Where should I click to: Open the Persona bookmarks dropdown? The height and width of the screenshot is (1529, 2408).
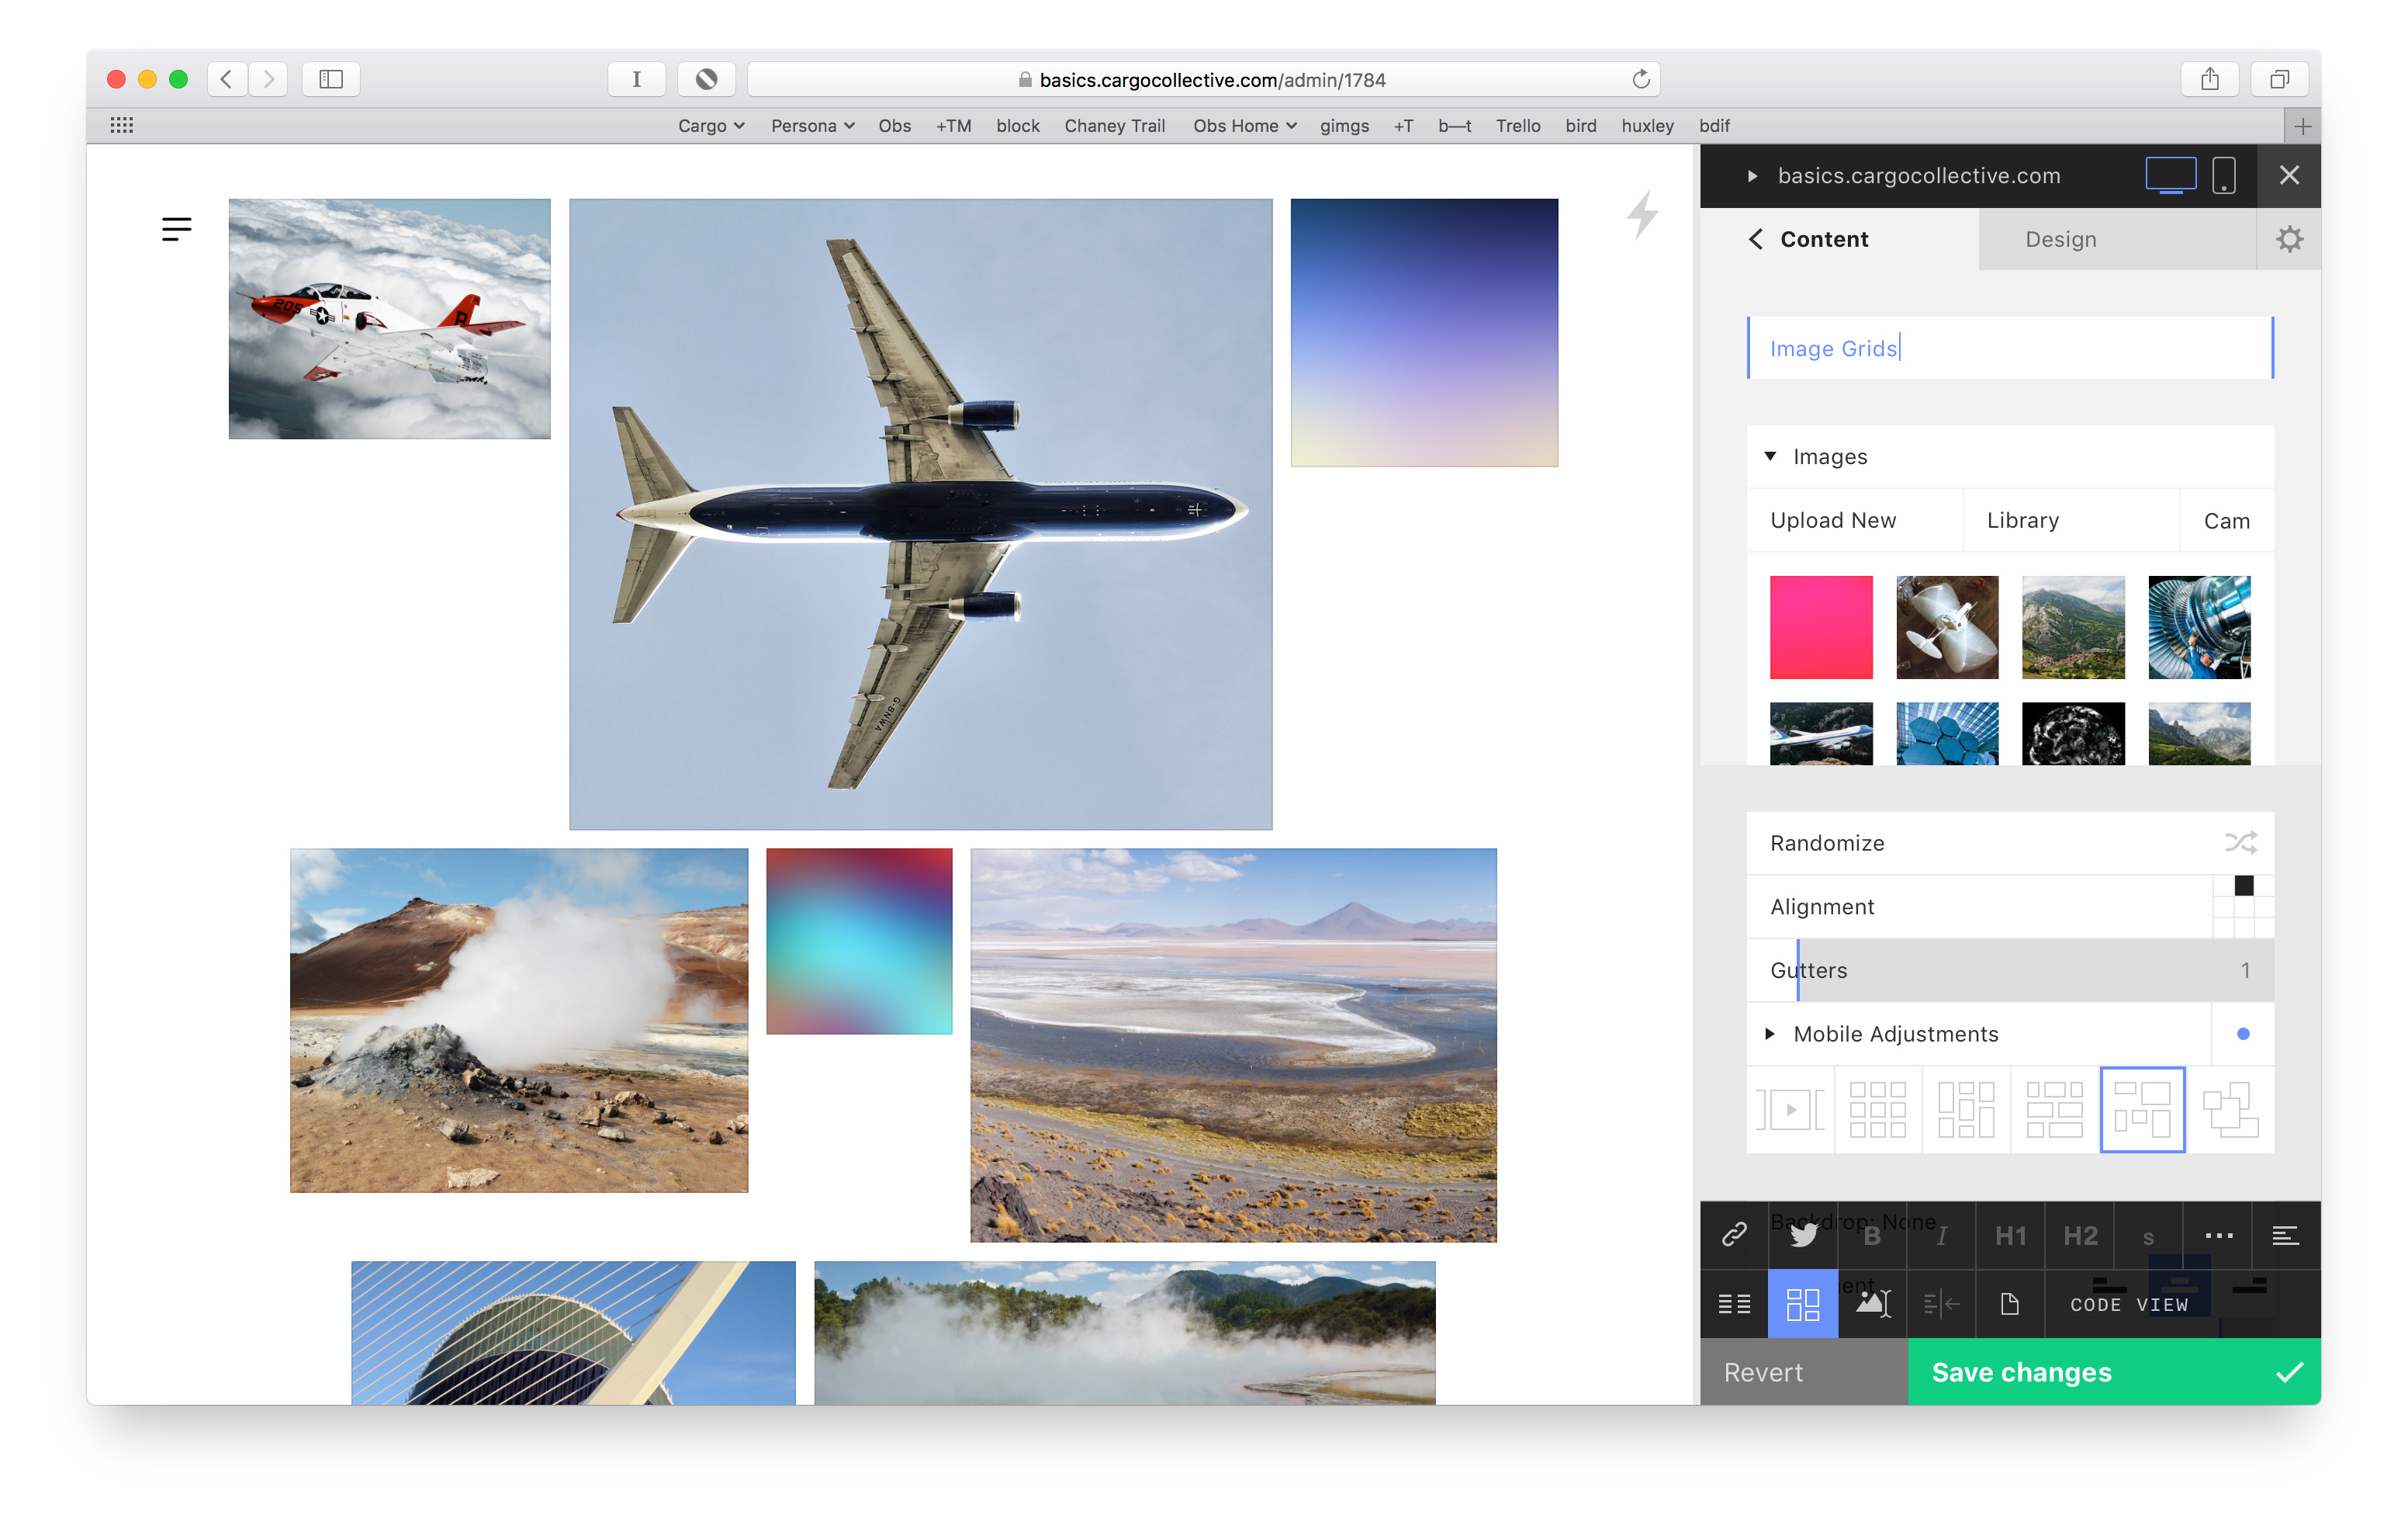coord(811,125)
